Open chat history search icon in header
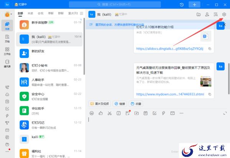Image resolution: width=230 pixels, height=158 pixels. tap(215, 15)
